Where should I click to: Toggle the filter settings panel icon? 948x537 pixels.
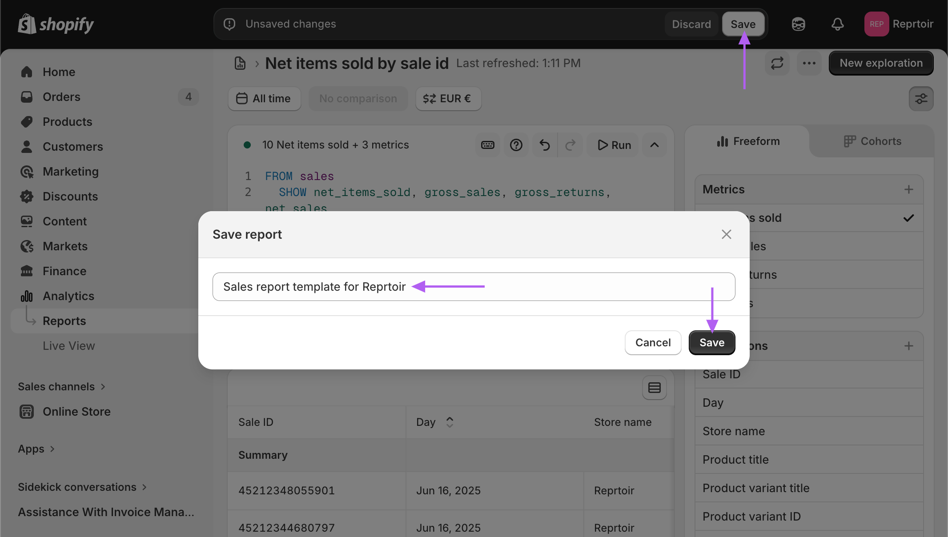point(921,99)
